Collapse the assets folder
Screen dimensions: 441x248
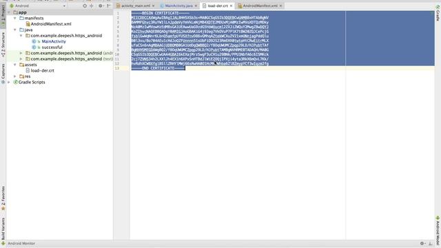15,65
